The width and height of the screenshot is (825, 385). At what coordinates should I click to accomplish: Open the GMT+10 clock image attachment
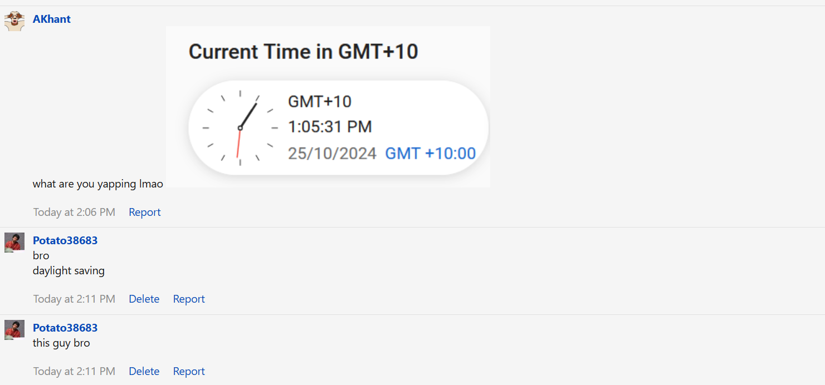[x=328, y=107]
